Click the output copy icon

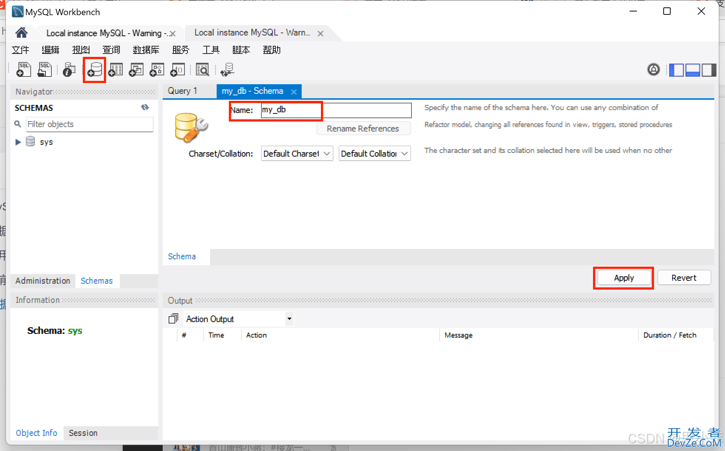tap(173, 318)
